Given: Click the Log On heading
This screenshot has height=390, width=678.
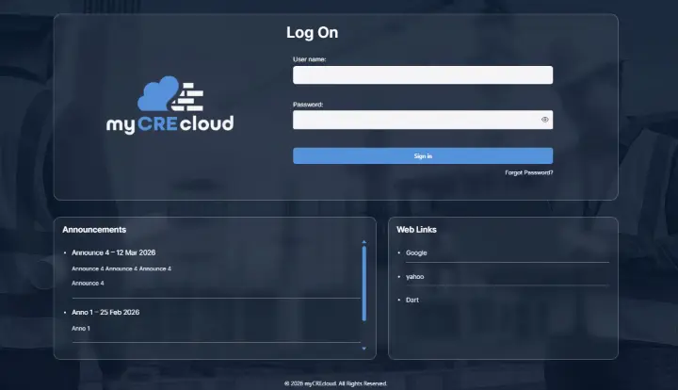Looking at the screenshot, I should (313, 32).
